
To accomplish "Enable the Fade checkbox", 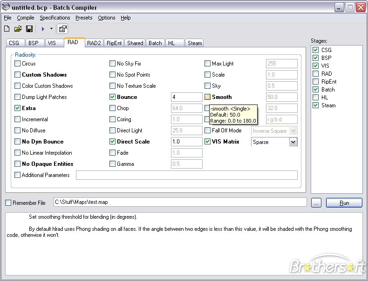I will pyautogui.click(x=112, y=153).
